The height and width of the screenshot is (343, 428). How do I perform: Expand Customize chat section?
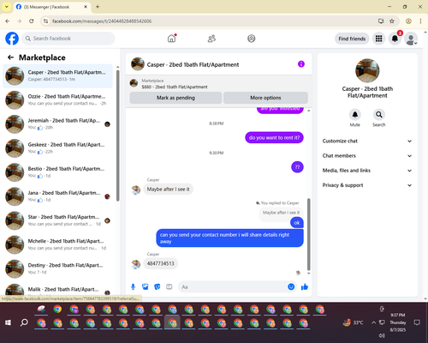pos(367,141)
